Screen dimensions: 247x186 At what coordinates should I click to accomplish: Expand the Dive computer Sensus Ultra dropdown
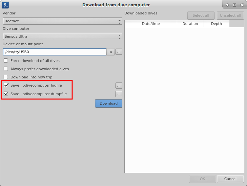(x=62, y=36)
